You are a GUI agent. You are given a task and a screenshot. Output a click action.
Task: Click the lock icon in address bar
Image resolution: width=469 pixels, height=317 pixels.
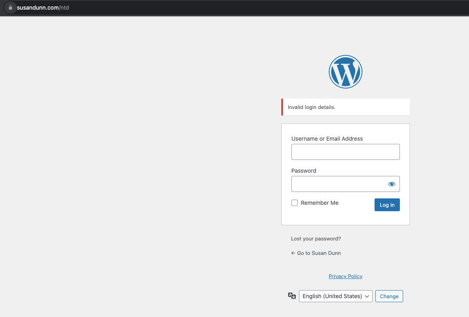[x=10, y=8]
